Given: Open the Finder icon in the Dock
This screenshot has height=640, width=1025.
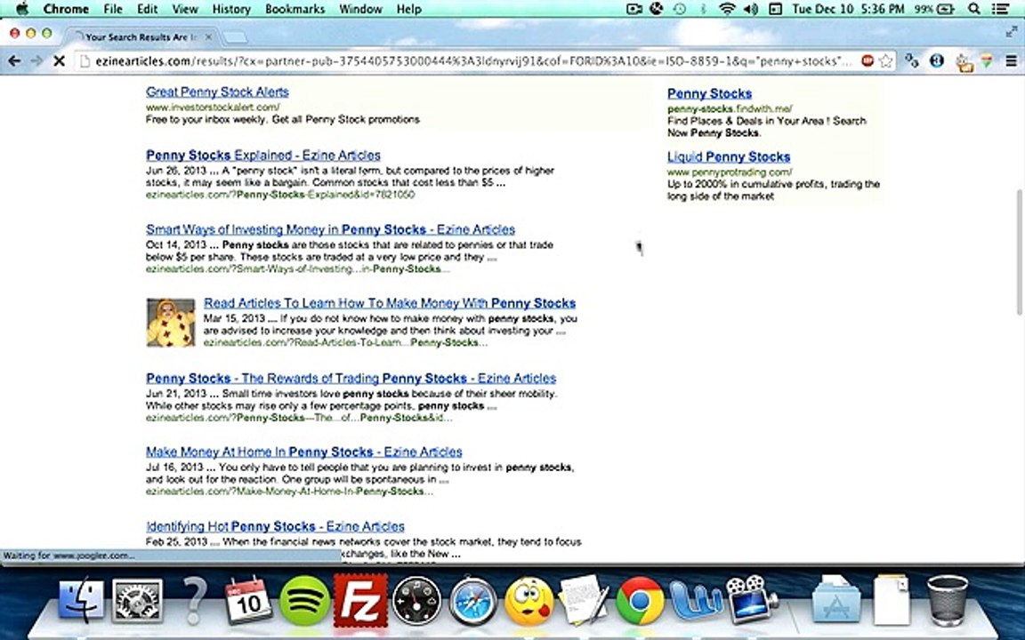Looking at the screenshot, I should [x=81, y=601].
